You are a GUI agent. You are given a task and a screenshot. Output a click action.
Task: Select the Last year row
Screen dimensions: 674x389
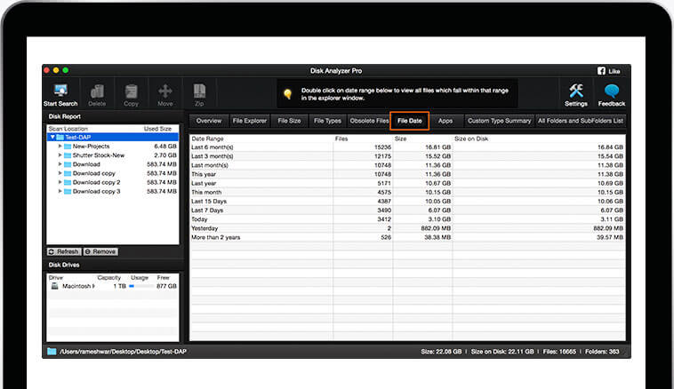point(407,183)
